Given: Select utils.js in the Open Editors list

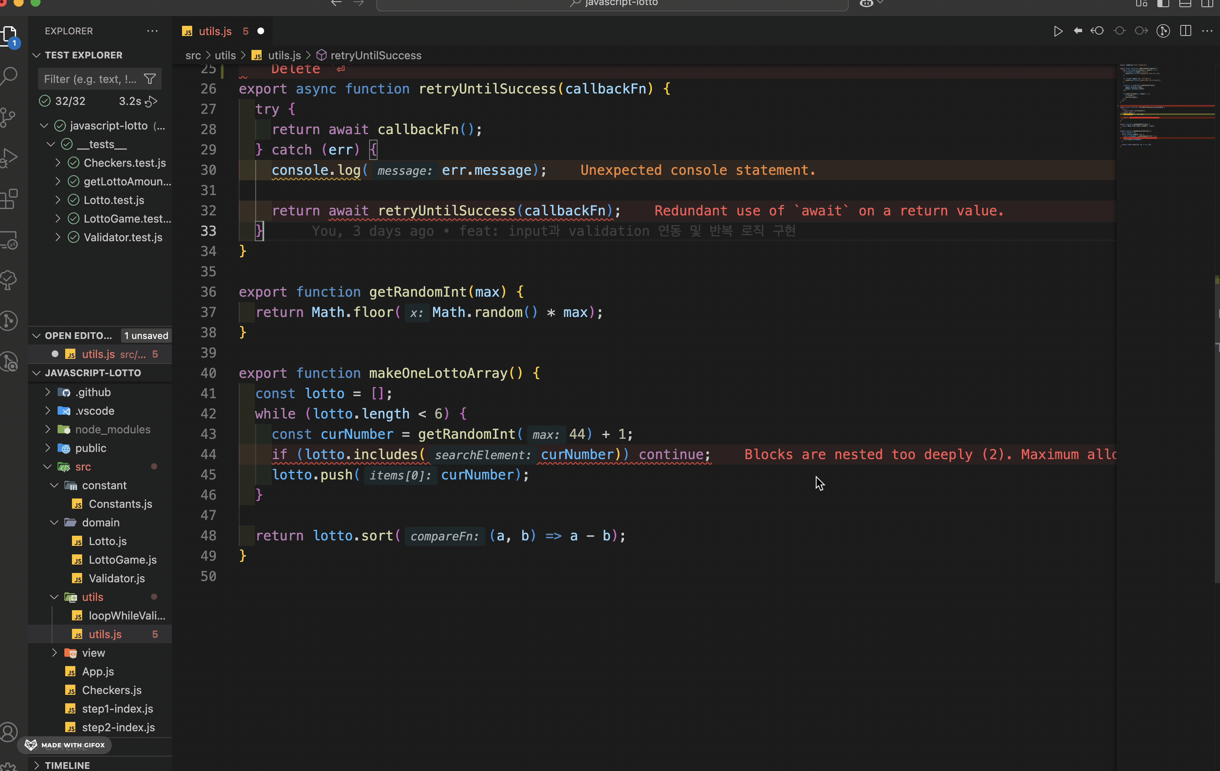Looking at the screenshot, I should [x=100, y=354].
